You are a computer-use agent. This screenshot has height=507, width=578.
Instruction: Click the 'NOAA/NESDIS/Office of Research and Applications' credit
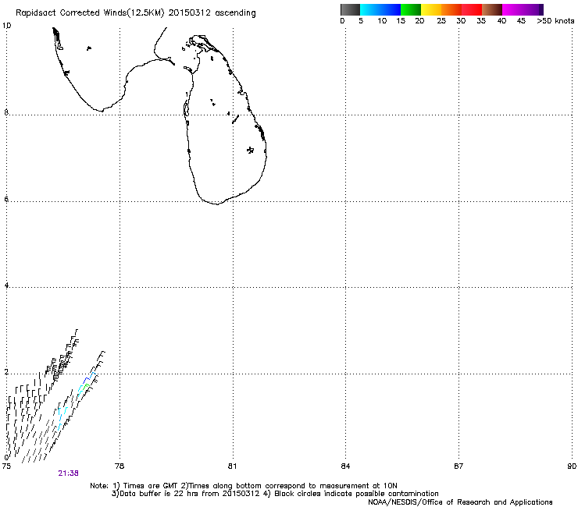(x=460, y=502)
